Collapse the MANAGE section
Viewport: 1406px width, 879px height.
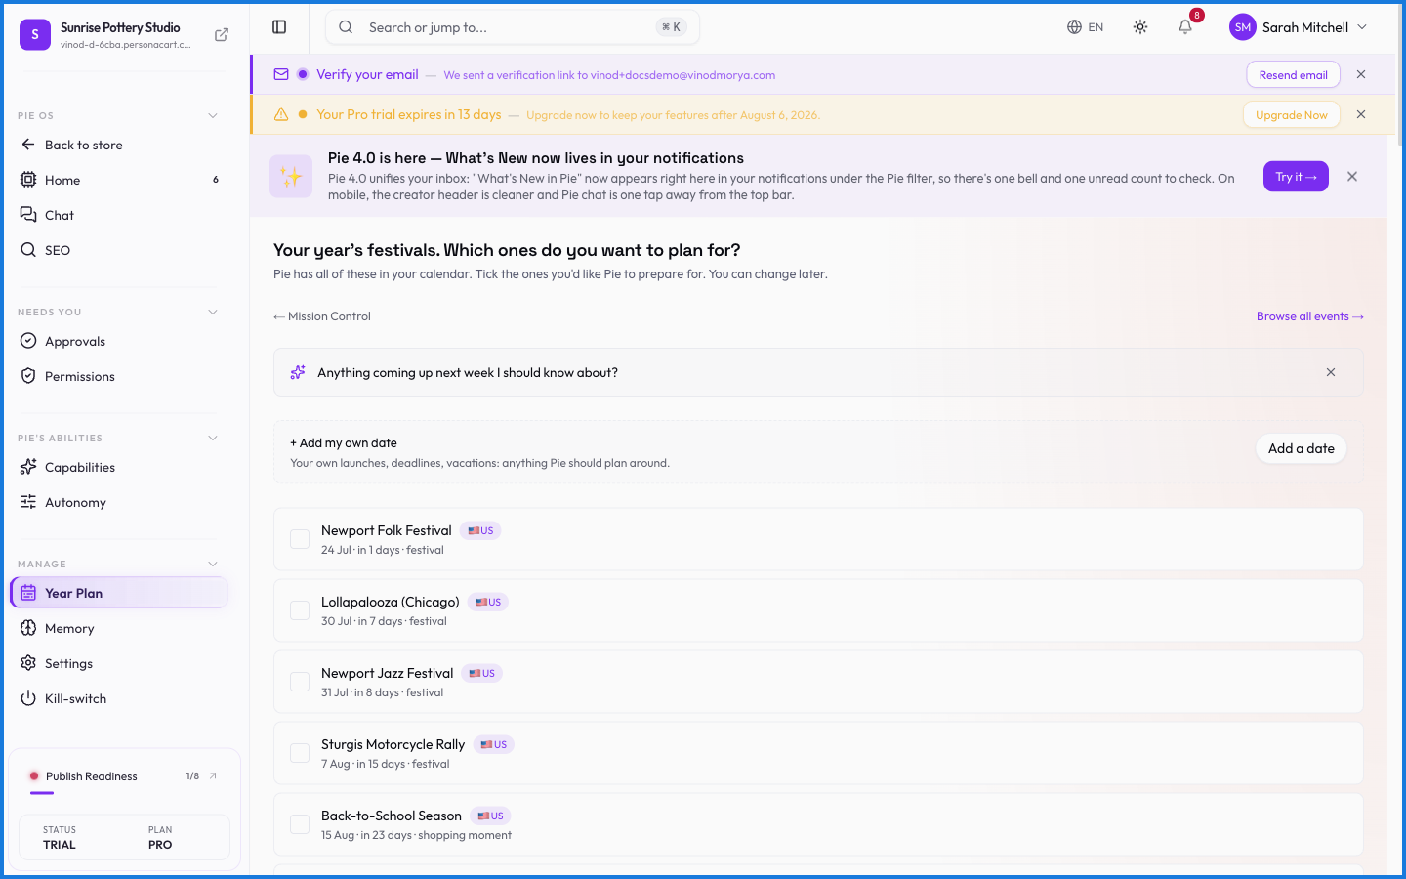click(x=213, y=564)
